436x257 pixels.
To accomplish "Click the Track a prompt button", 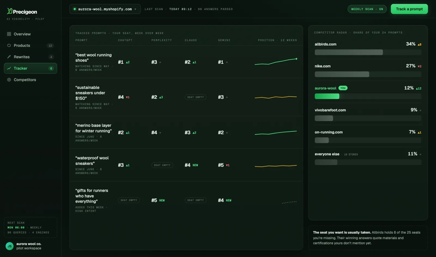I will pyautogui.click(x=409, y=9).
